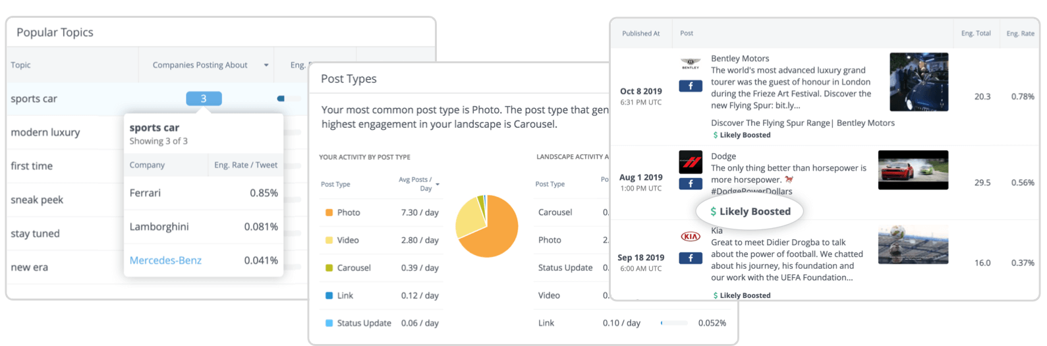Sort by the Avg Posts / Day arrow
Viewport: 1047px width, 346px height.
pyautogui.click(x=438, y=185)
